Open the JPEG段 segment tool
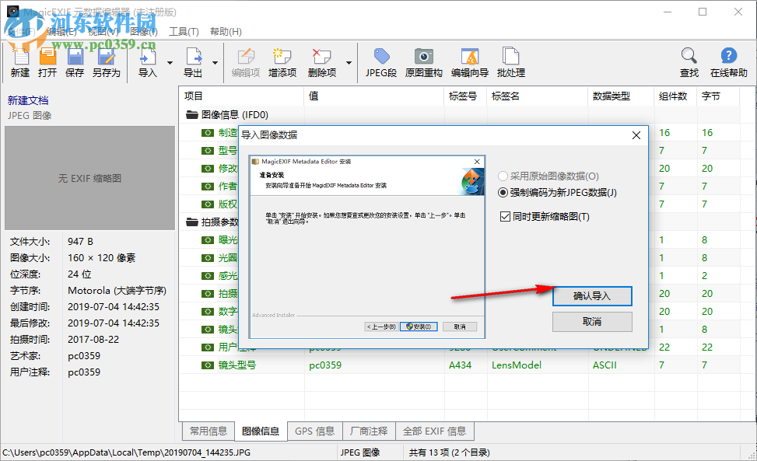The width and height of the screenshot is (757, 461). point(381,63)
